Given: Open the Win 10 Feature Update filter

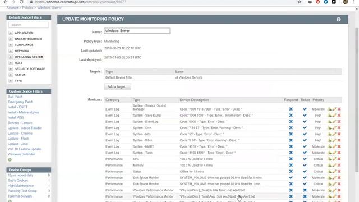Looking at the screenshot, I should coord(24,149).
